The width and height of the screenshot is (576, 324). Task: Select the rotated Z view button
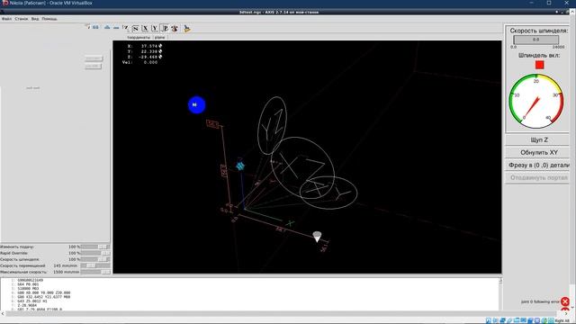[x=136, y=28]
